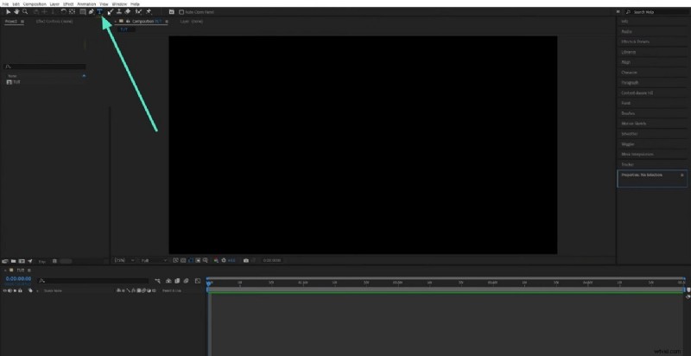
Task: Create a new composition from the Project panel
Action: 22,261
